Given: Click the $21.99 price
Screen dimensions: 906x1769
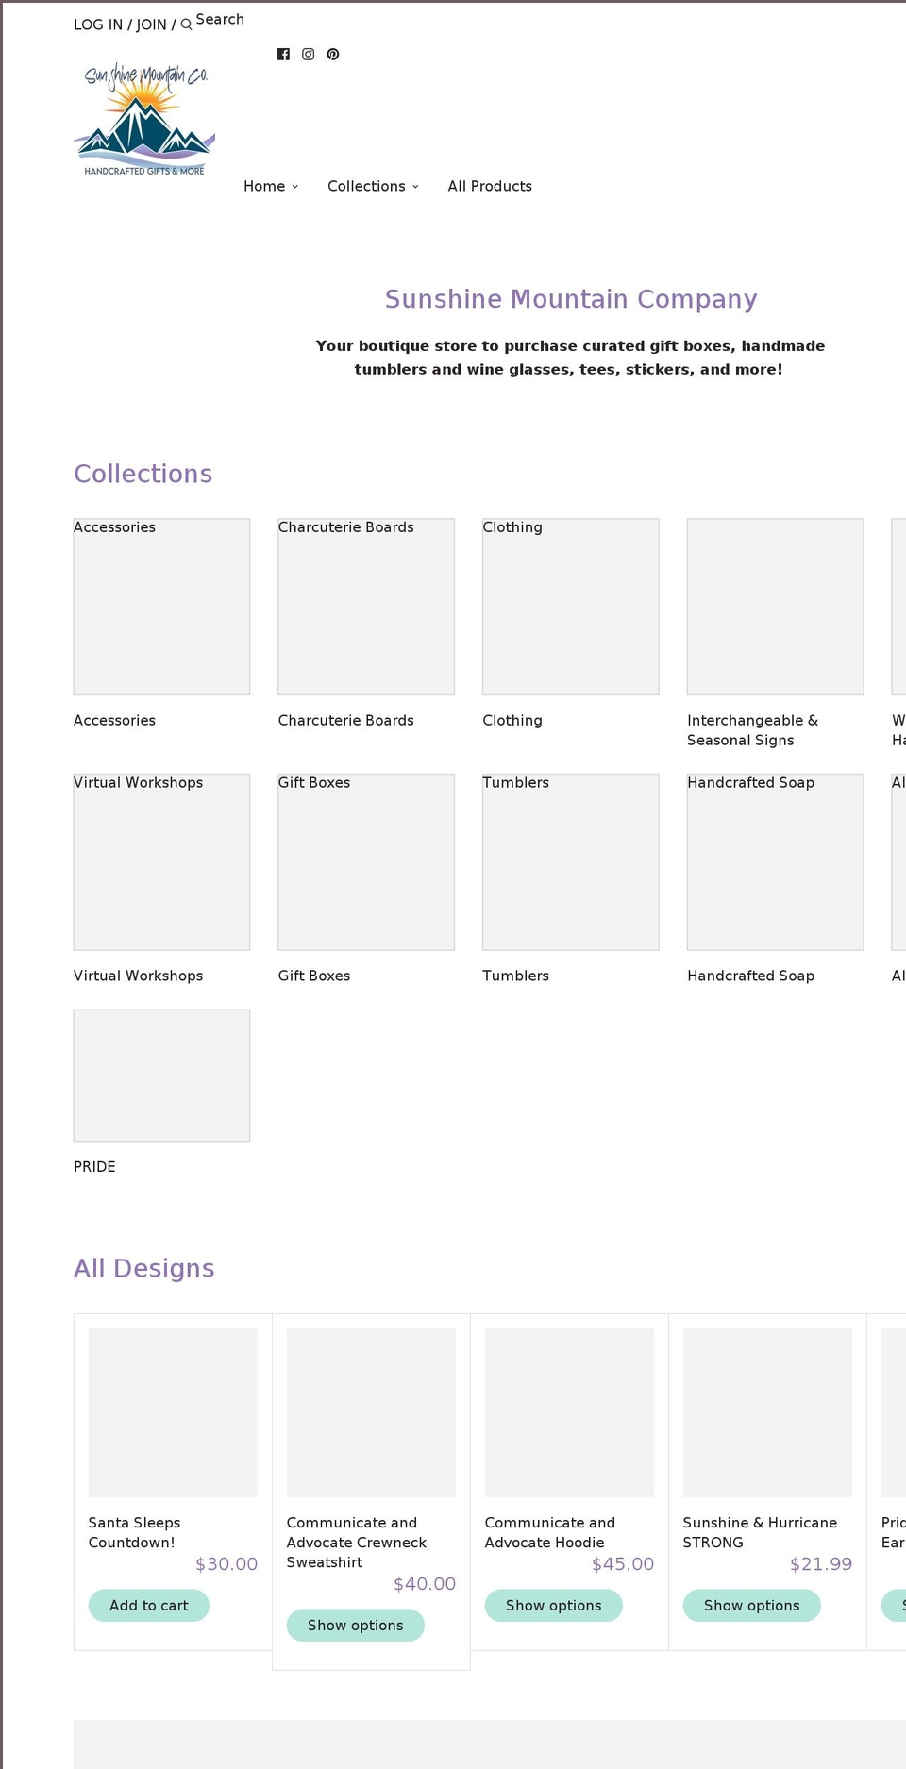Looking at the screenshot, I should [821, 1564].
